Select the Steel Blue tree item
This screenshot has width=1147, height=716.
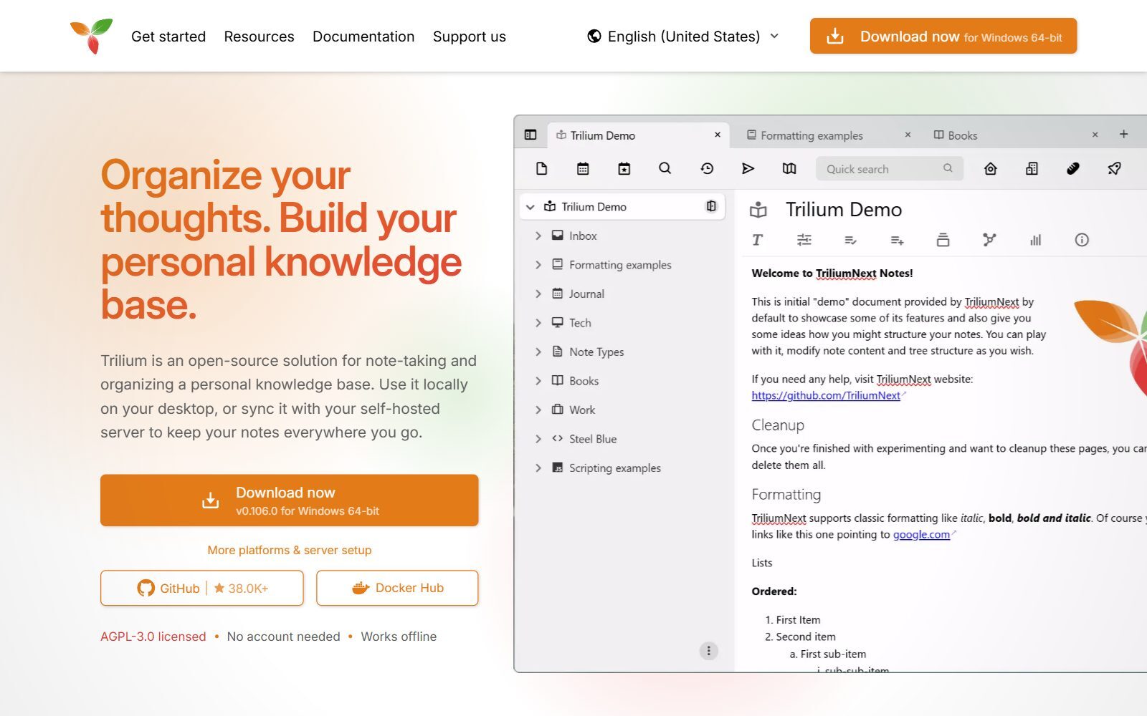click(592, 439)
